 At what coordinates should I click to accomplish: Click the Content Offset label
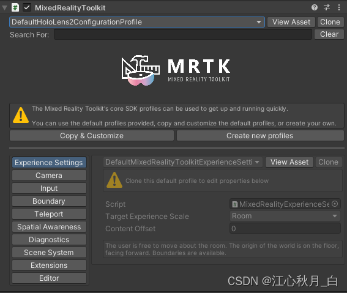pyautogui.click(x=130, y=228)
